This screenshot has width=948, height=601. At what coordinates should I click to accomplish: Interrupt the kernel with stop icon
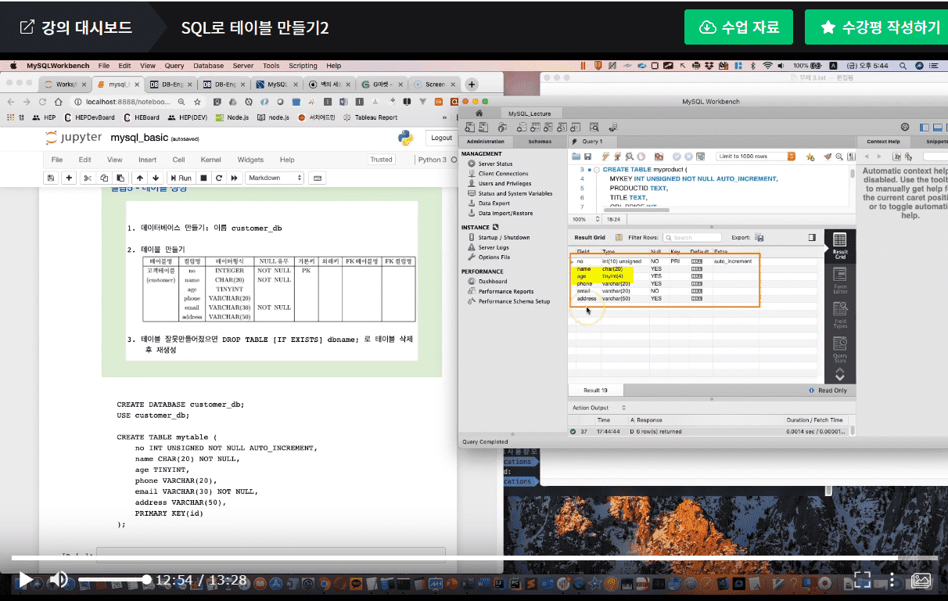(x=203, y=178)
